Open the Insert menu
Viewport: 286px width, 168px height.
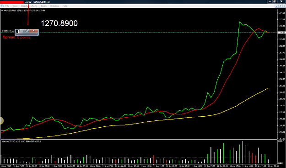click(24, 6)
